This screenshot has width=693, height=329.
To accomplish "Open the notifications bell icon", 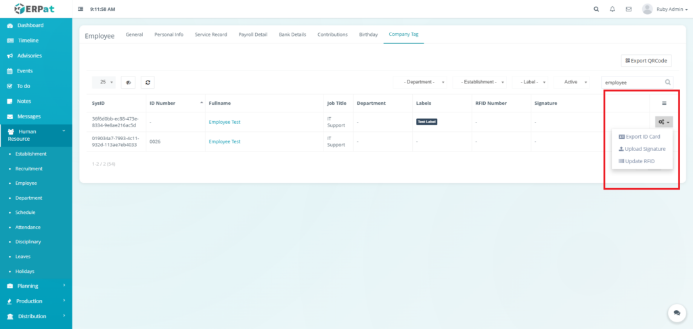I will (x=612, y=9).
